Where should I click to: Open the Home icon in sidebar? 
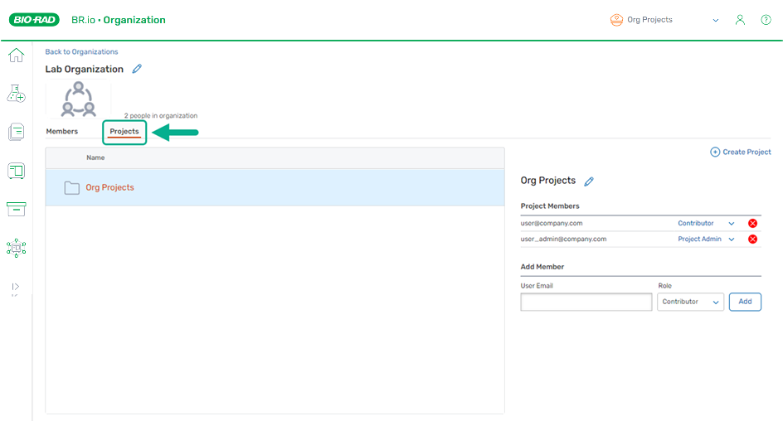pos(16,56)
